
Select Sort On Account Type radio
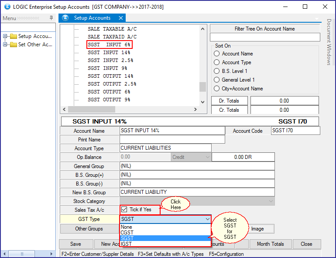pyautogui.click(x=216, y=62)
